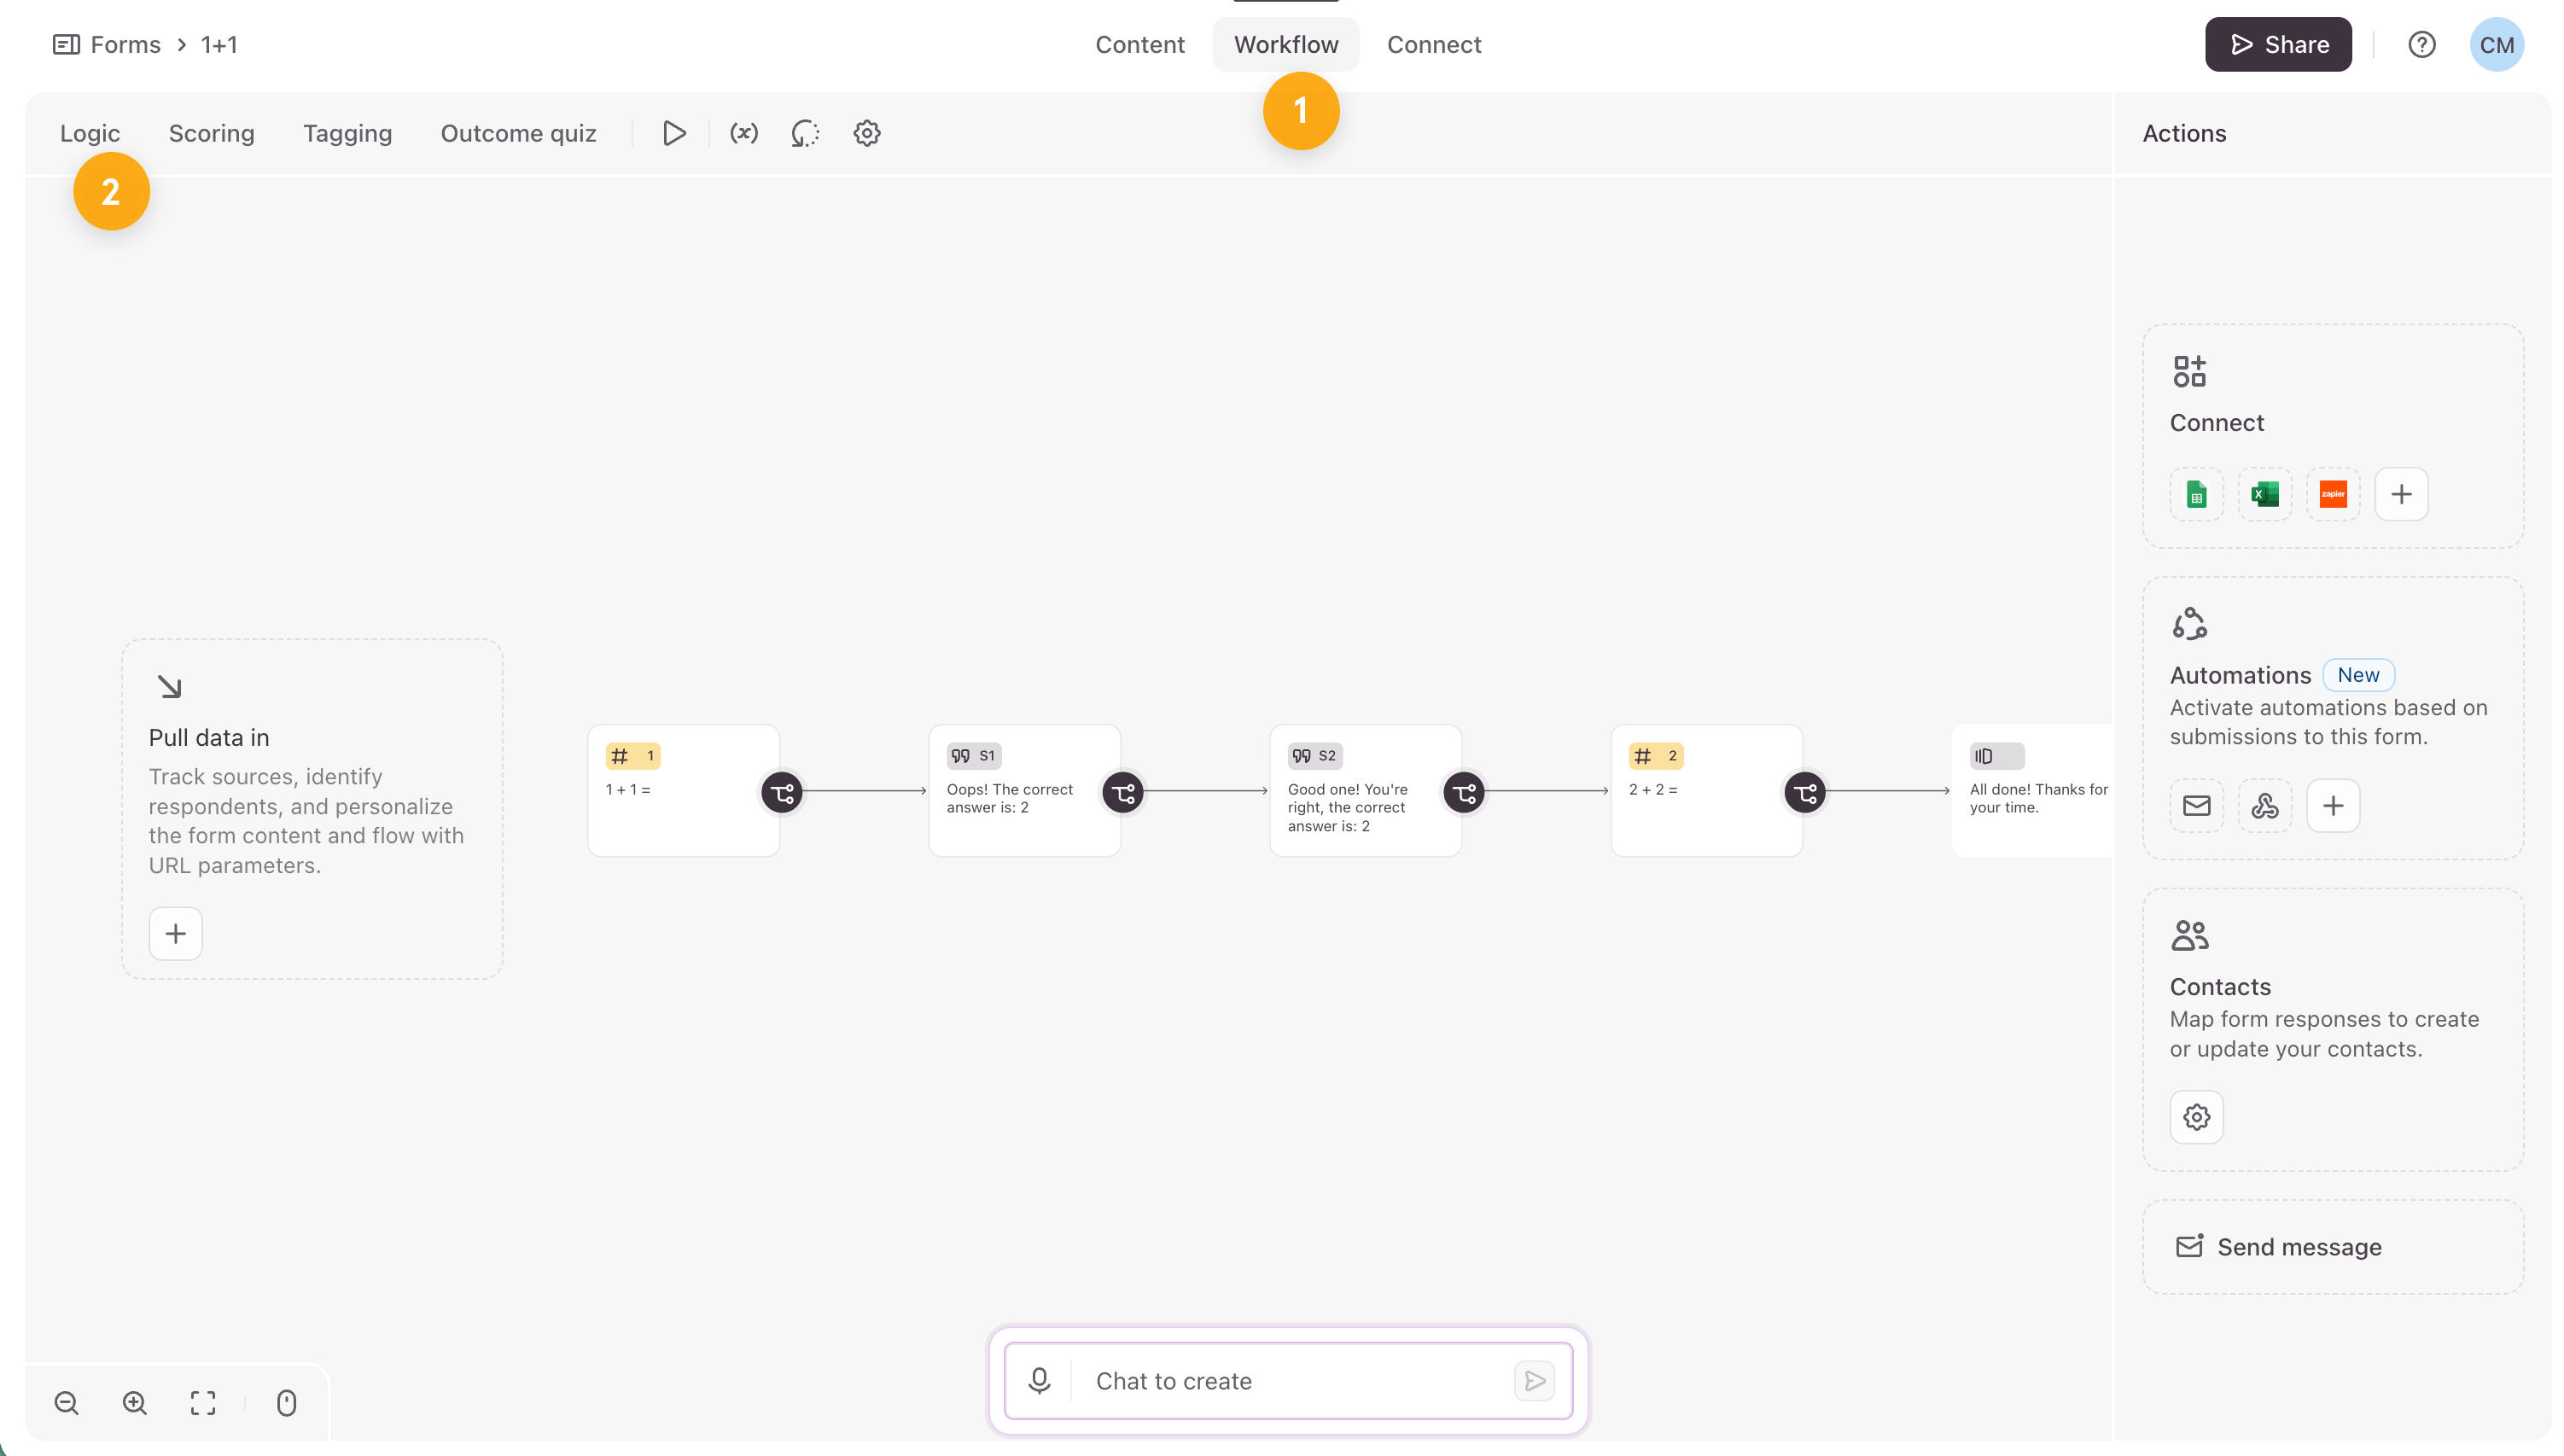Image resolution: width=2564 pixels, height=1456 pixels.
Task: Go to Forms breadcrumb link
Action: coord(125,44)
